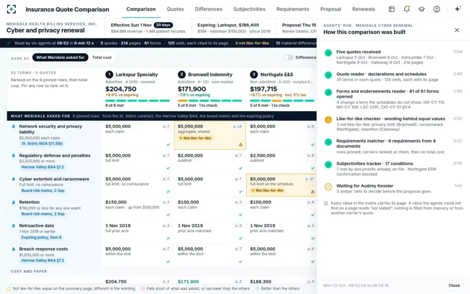The width and height of the screenshot is (470, 294).
Task: Click the check mark in Larkspur's breach response cell
Action: pyautogui.click(x=168, y=261)
